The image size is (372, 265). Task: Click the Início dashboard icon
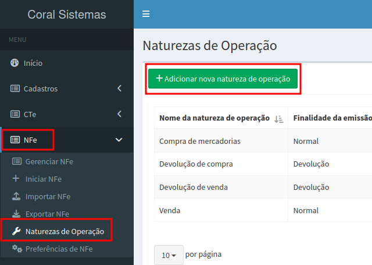(15, 63)
